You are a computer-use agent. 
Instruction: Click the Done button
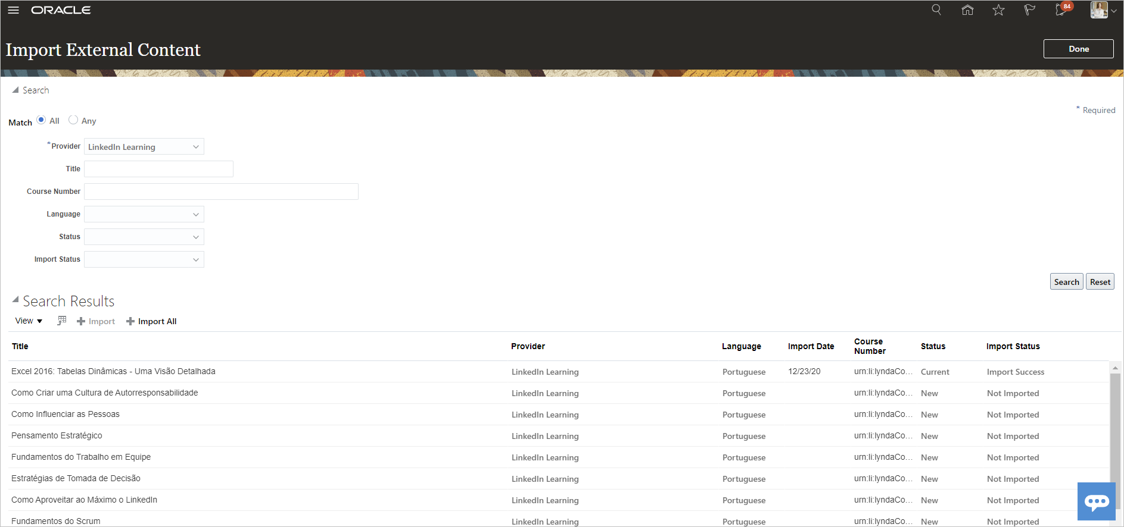[1078, 49]
